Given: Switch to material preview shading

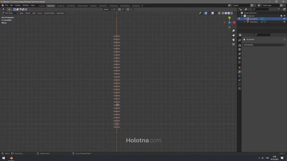Looking at the screenshot, I should pos(229,13).
